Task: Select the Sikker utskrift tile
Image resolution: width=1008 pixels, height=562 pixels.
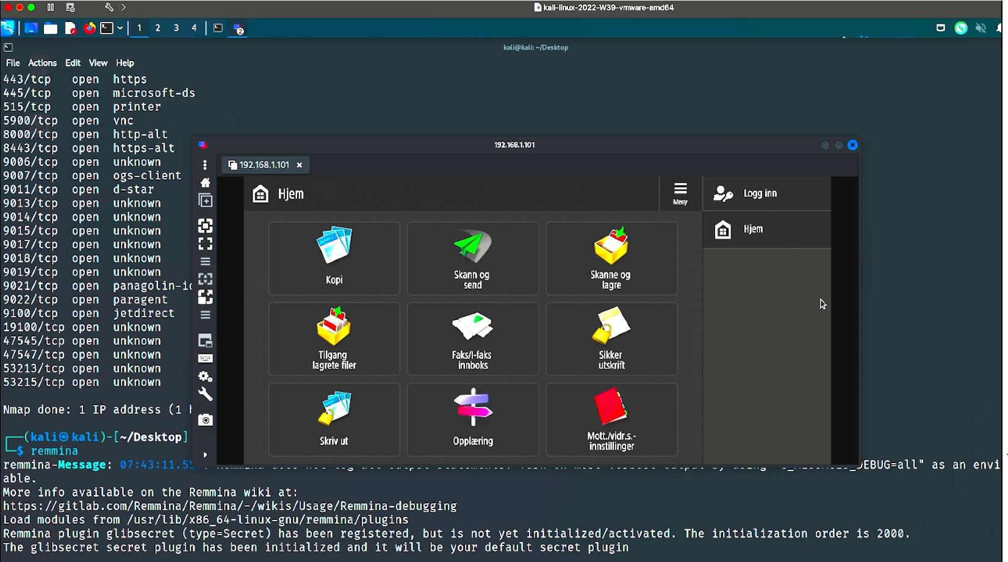Action: 611,339
